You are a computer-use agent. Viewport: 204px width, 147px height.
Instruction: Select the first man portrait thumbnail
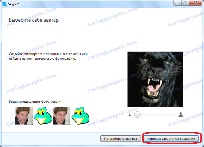coord(24,116)
